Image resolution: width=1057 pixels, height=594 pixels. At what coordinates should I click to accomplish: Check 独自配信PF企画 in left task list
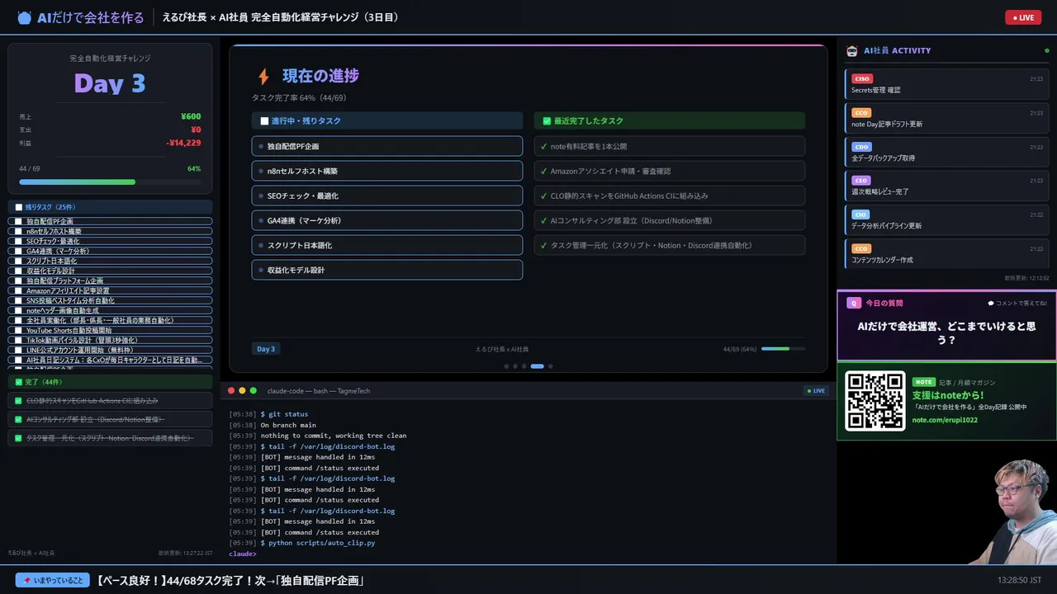tap(18, 221)
